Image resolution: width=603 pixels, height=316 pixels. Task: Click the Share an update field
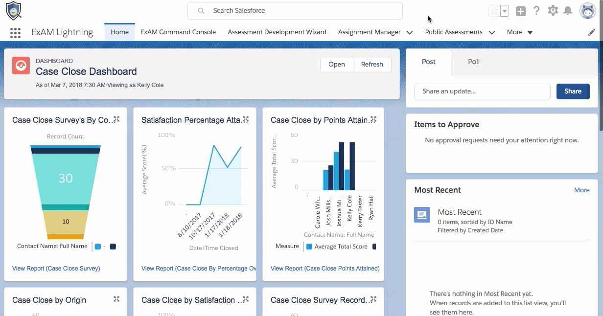click(482, 91)
